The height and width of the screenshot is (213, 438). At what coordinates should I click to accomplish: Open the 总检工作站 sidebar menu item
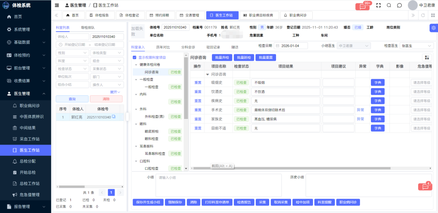29,183
